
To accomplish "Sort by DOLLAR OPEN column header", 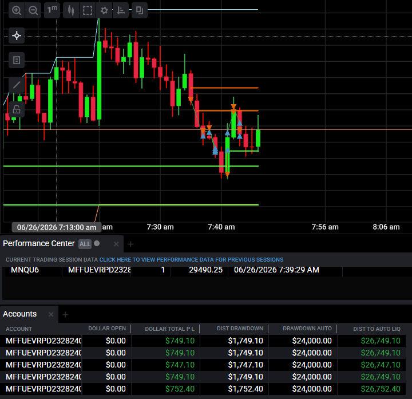I will click(x=107, y=328).
